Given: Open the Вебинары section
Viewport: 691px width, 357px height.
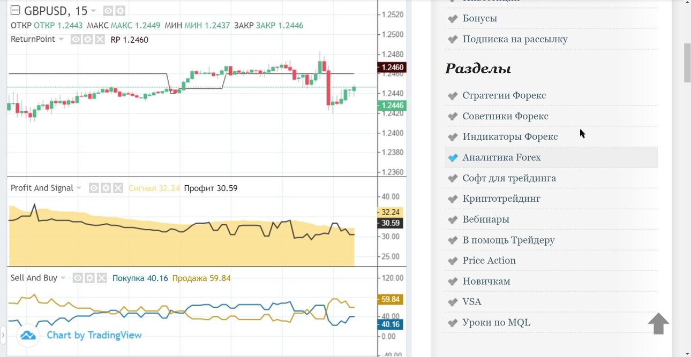Looking at the screenshot, I should pos(486,219).
